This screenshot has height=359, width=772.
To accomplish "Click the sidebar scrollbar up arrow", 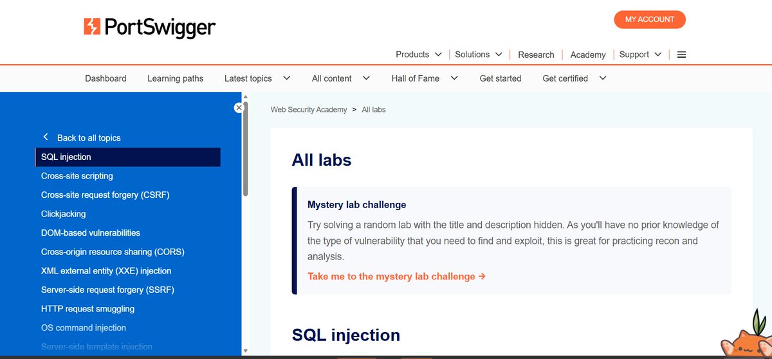I will click(245, 98).
